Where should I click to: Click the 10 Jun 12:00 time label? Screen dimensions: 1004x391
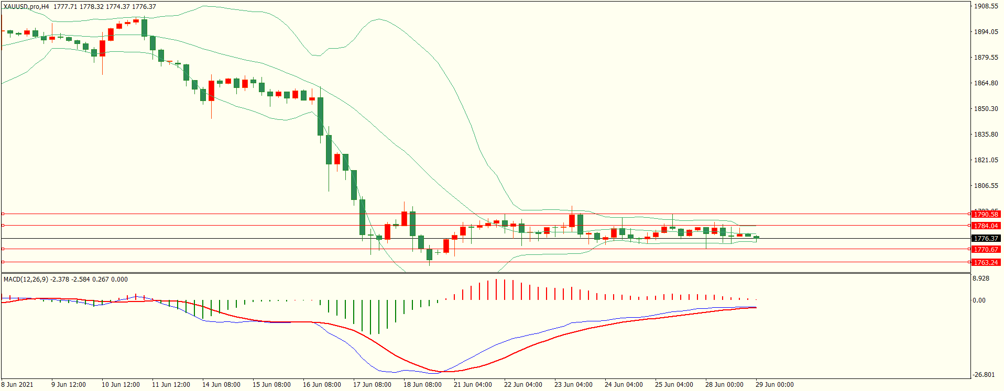tap(121, 385)
